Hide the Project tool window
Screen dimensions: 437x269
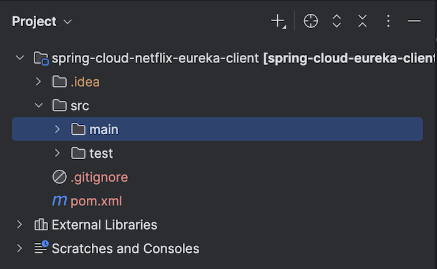point(414,21)
